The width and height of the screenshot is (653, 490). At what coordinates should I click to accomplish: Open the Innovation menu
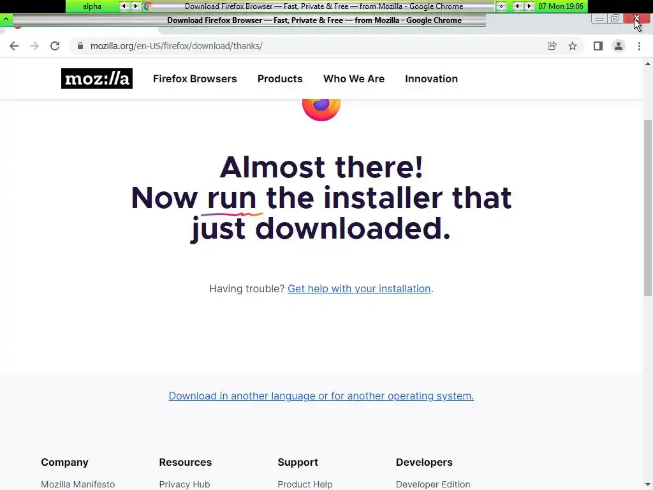pyautogui.click(x=432, y=78)
